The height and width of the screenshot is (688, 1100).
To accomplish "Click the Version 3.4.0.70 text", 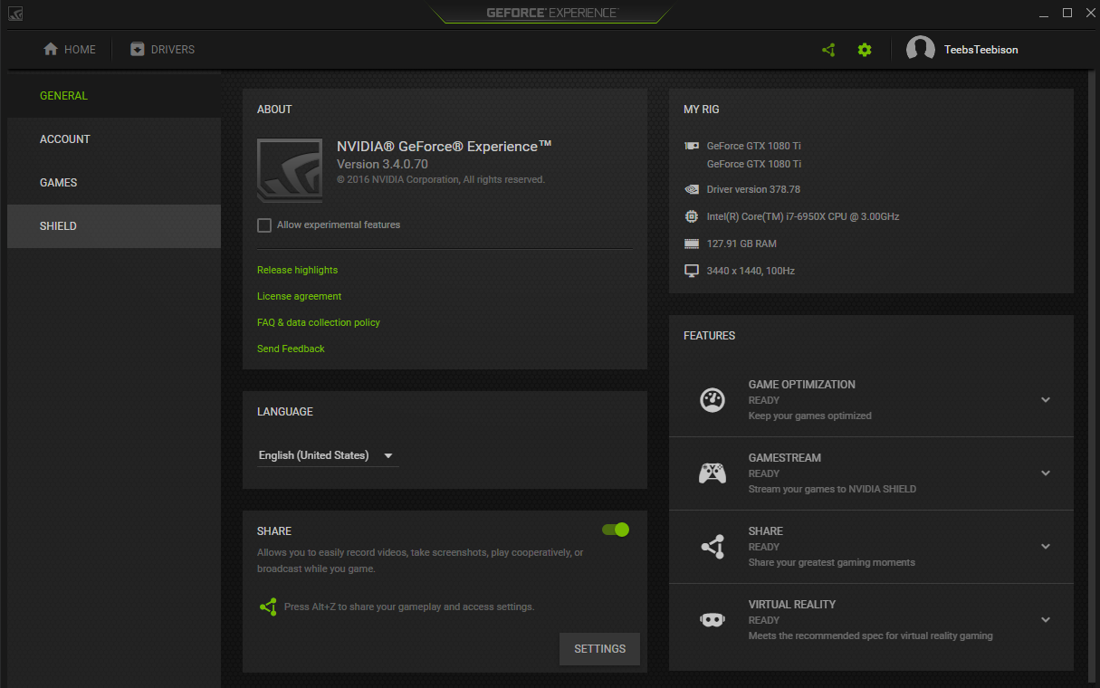I will [382, 164].
